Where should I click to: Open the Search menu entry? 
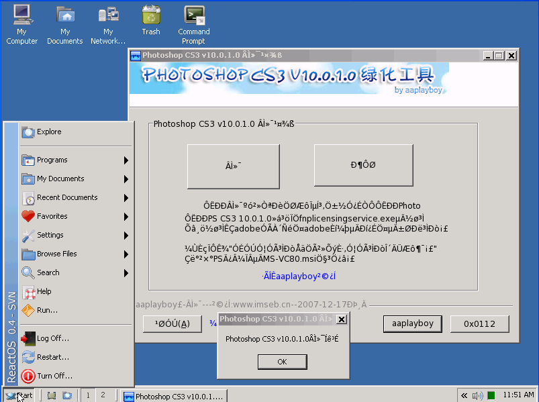(x=76, y=273)
